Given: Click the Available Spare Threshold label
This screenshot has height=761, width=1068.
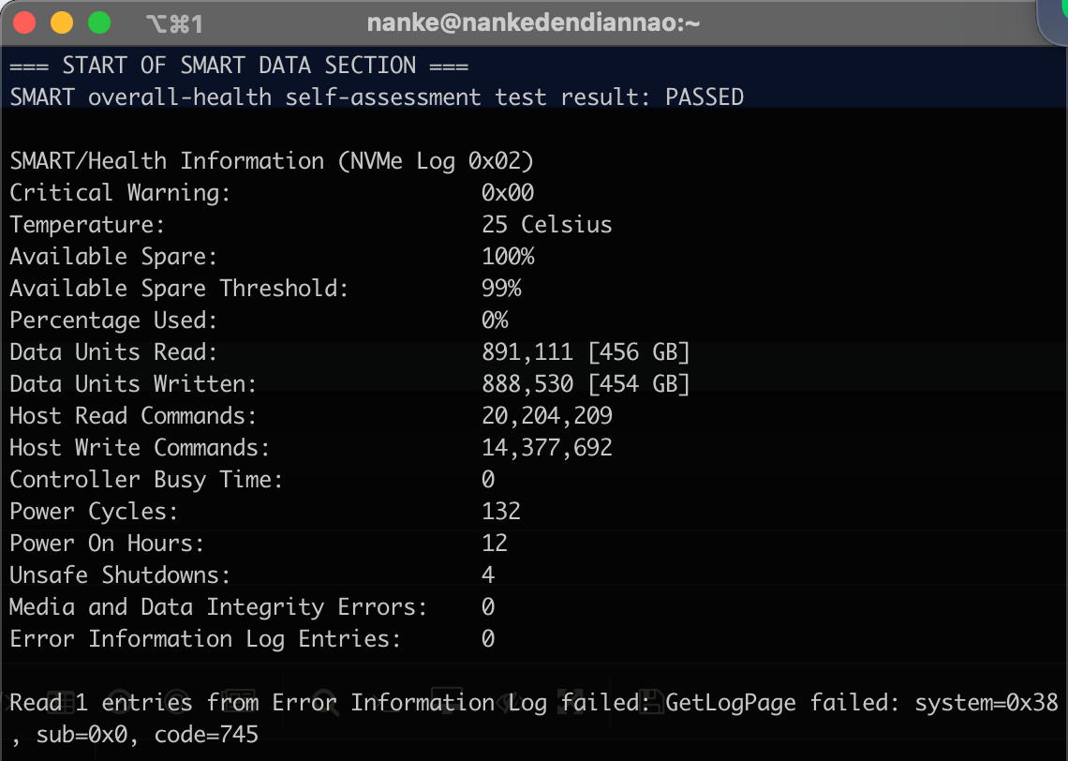Looking at the screenshot, I should click(179, 289).
